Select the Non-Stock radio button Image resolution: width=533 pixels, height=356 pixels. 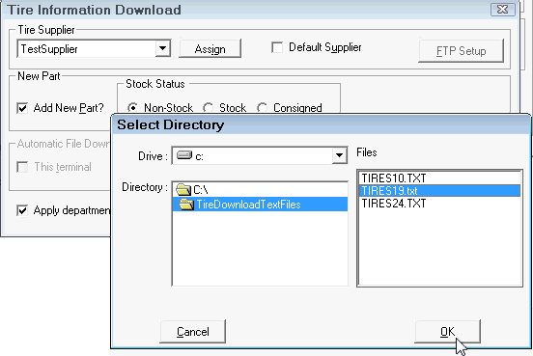(132, 108)
